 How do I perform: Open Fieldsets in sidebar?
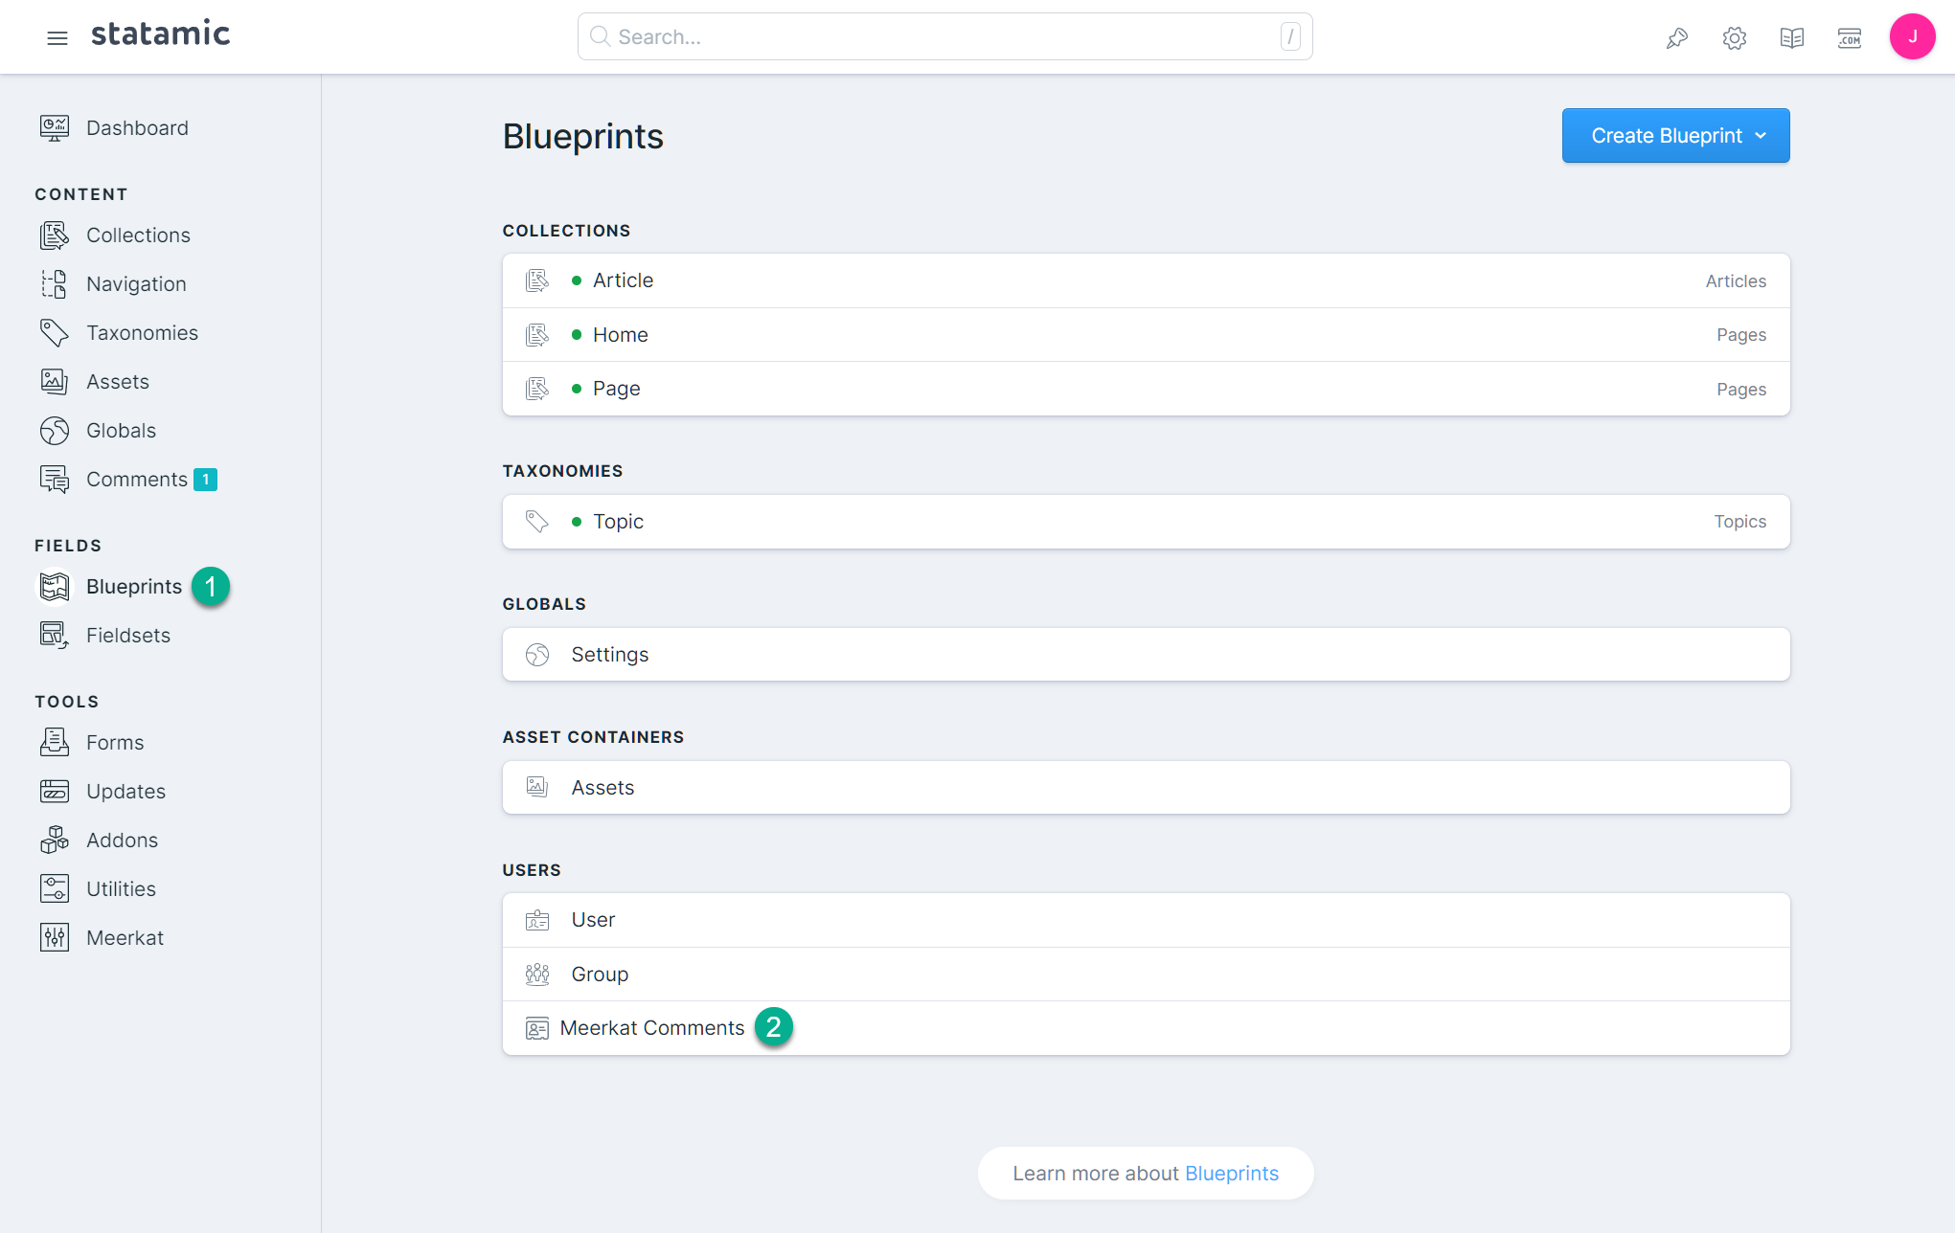pos(128,636)
